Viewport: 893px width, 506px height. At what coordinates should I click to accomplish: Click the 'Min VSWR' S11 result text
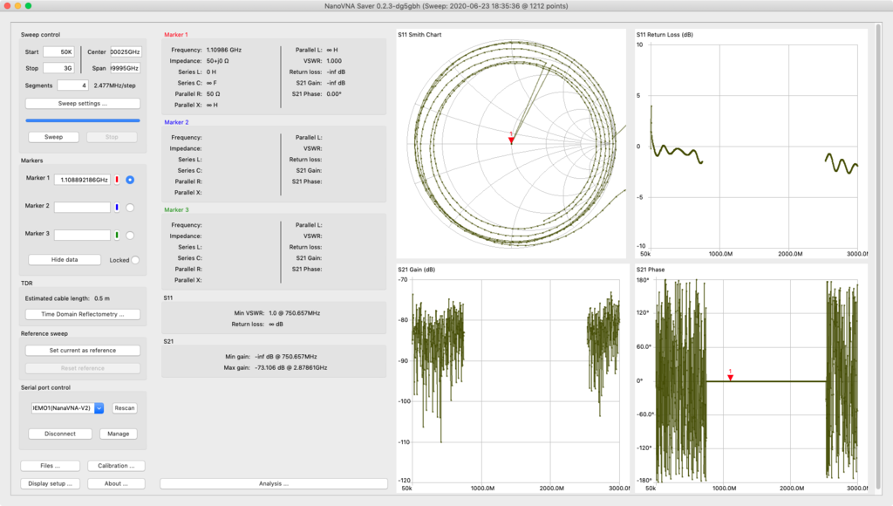276,313
